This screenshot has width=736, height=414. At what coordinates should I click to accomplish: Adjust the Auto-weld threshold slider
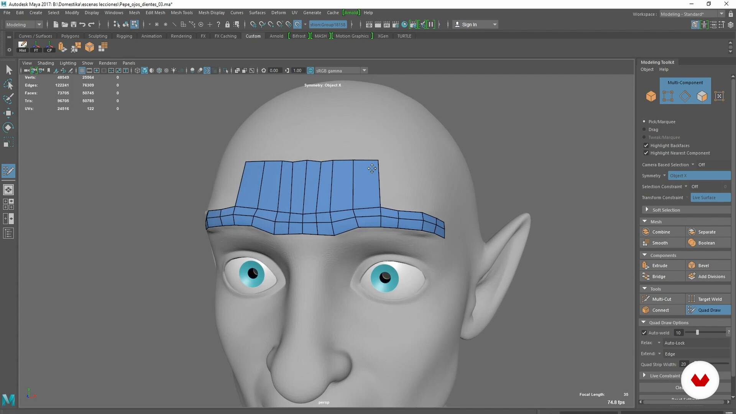[697, 333]
